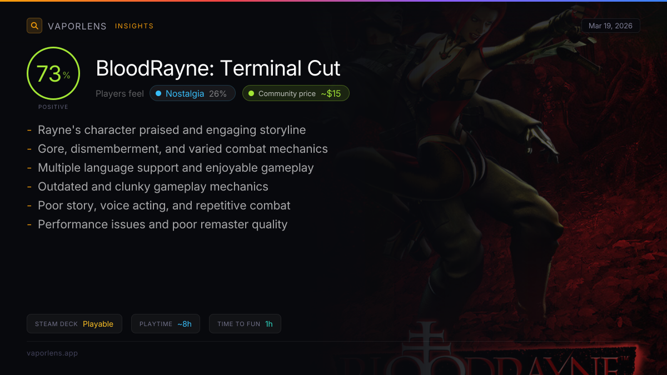
Task: Click the Mar 19, 2026 date badge
Action: click(610, 26)
